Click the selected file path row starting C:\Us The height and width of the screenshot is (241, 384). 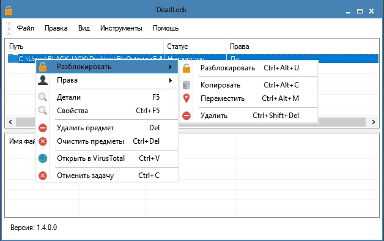coord(193,59)
